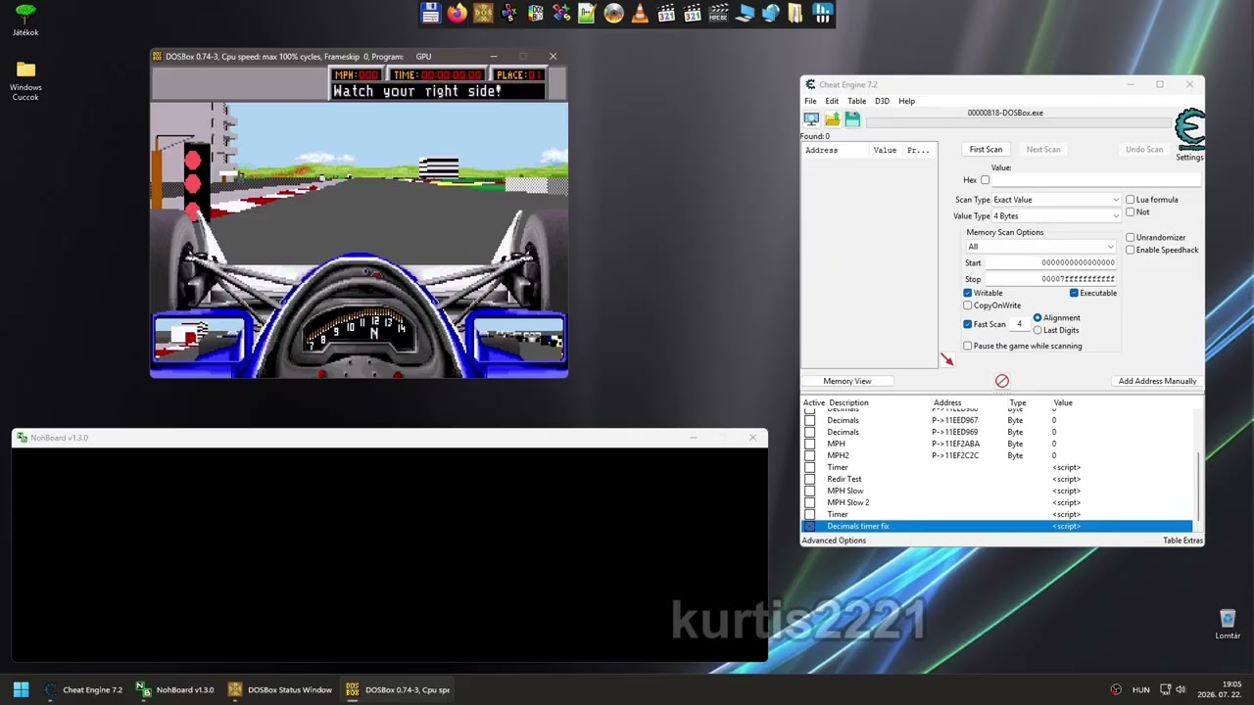This screenshot has height=705, width=1254.
Task: Enable the CopyOnWrite checkbox
Action: tap(968, 305)
